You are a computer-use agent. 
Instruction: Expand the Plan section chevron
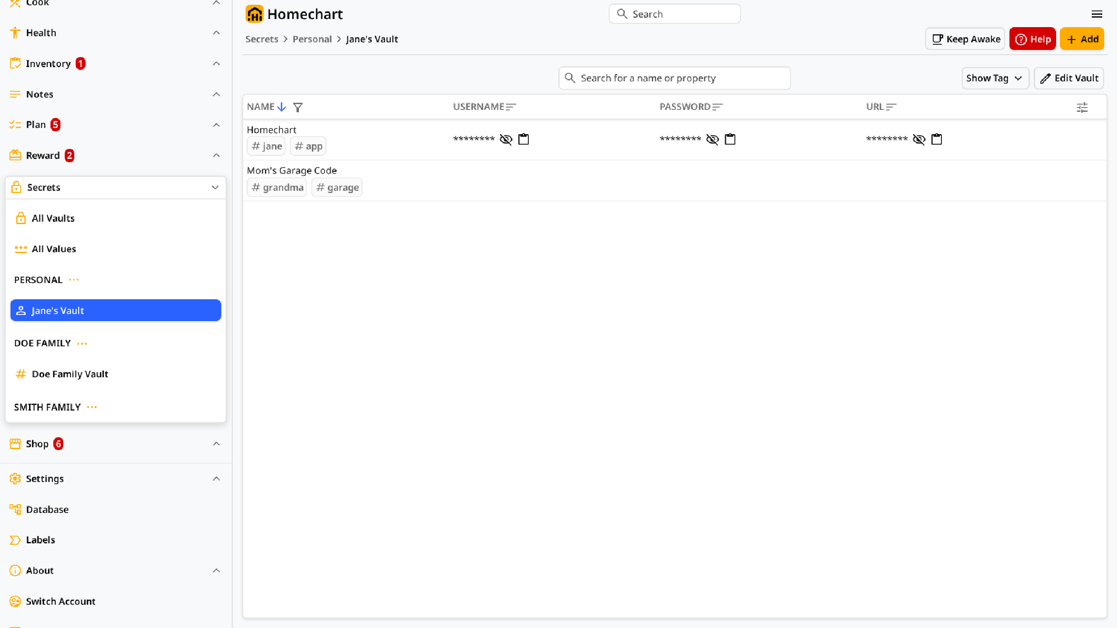[216, 125]
